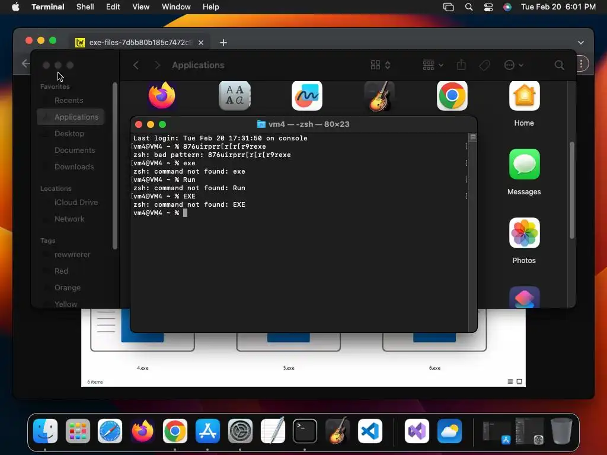Click the 6.exe file label
The image size is (607, 455).
435,368
